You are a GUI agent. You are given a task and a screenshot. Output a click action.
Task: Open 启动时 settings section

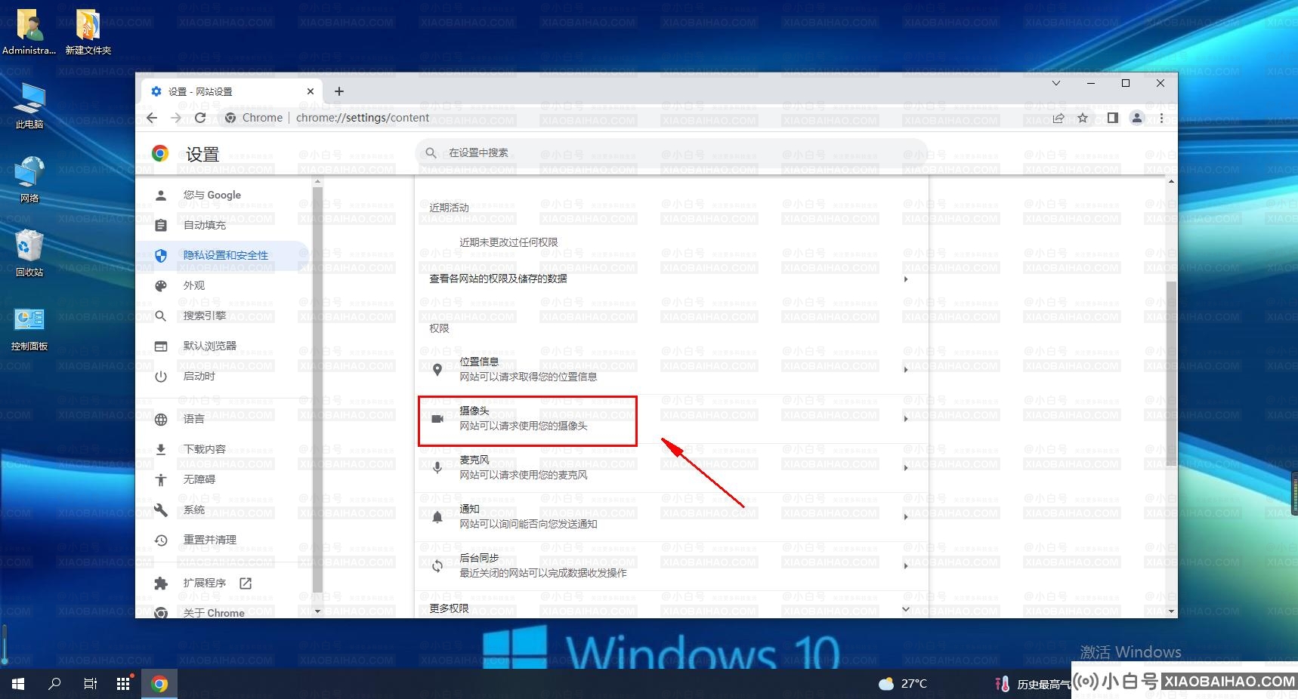224,376
